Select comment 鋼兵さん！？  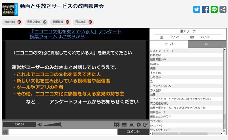tap(186, 112)
